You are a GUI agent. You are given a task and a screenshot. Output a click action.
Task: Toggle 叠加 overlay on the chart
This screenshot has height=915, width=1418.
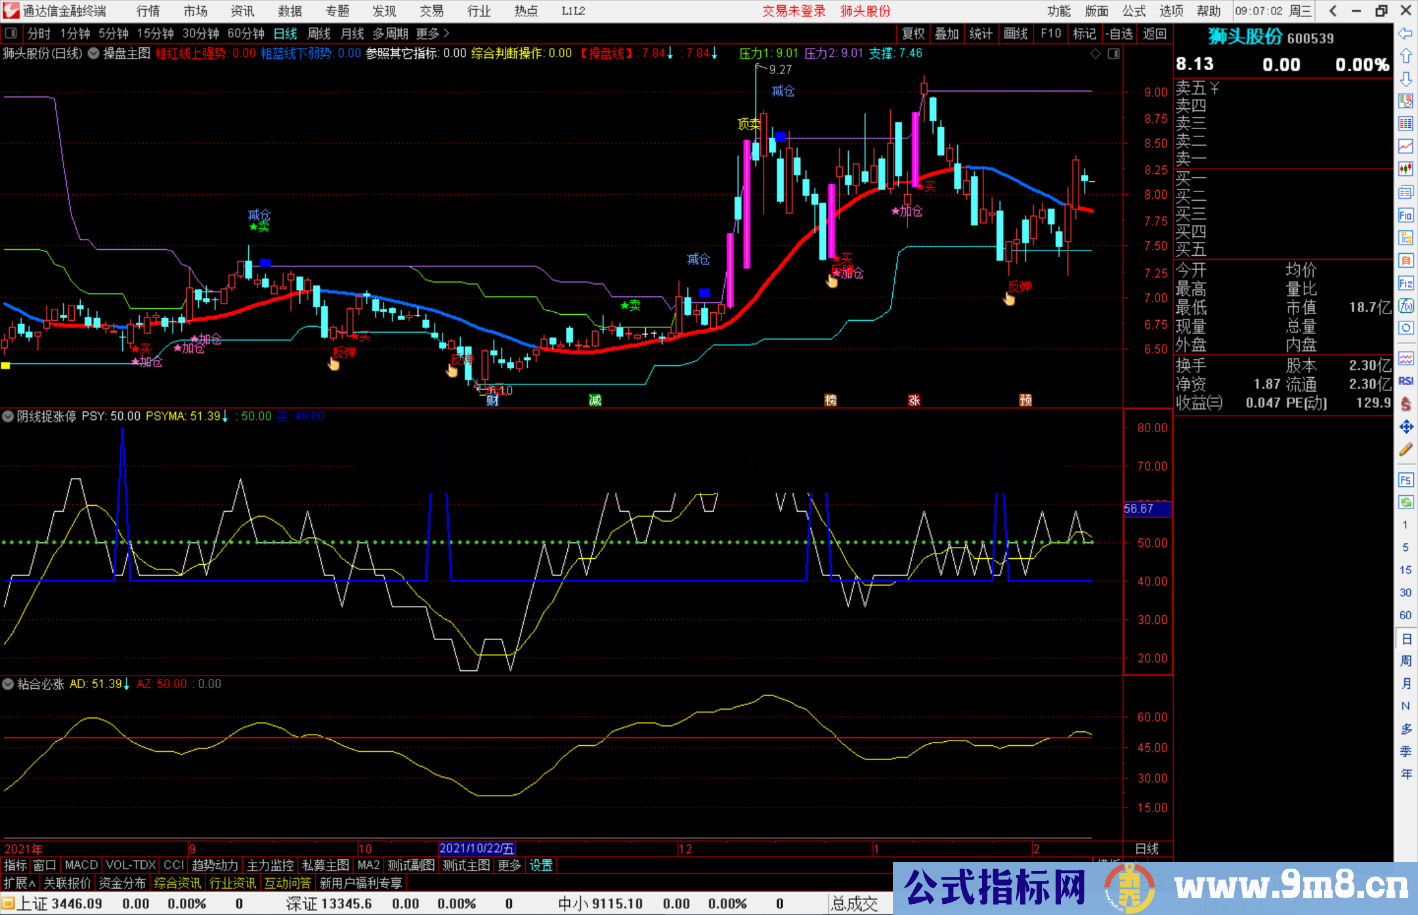pos(947,33)
